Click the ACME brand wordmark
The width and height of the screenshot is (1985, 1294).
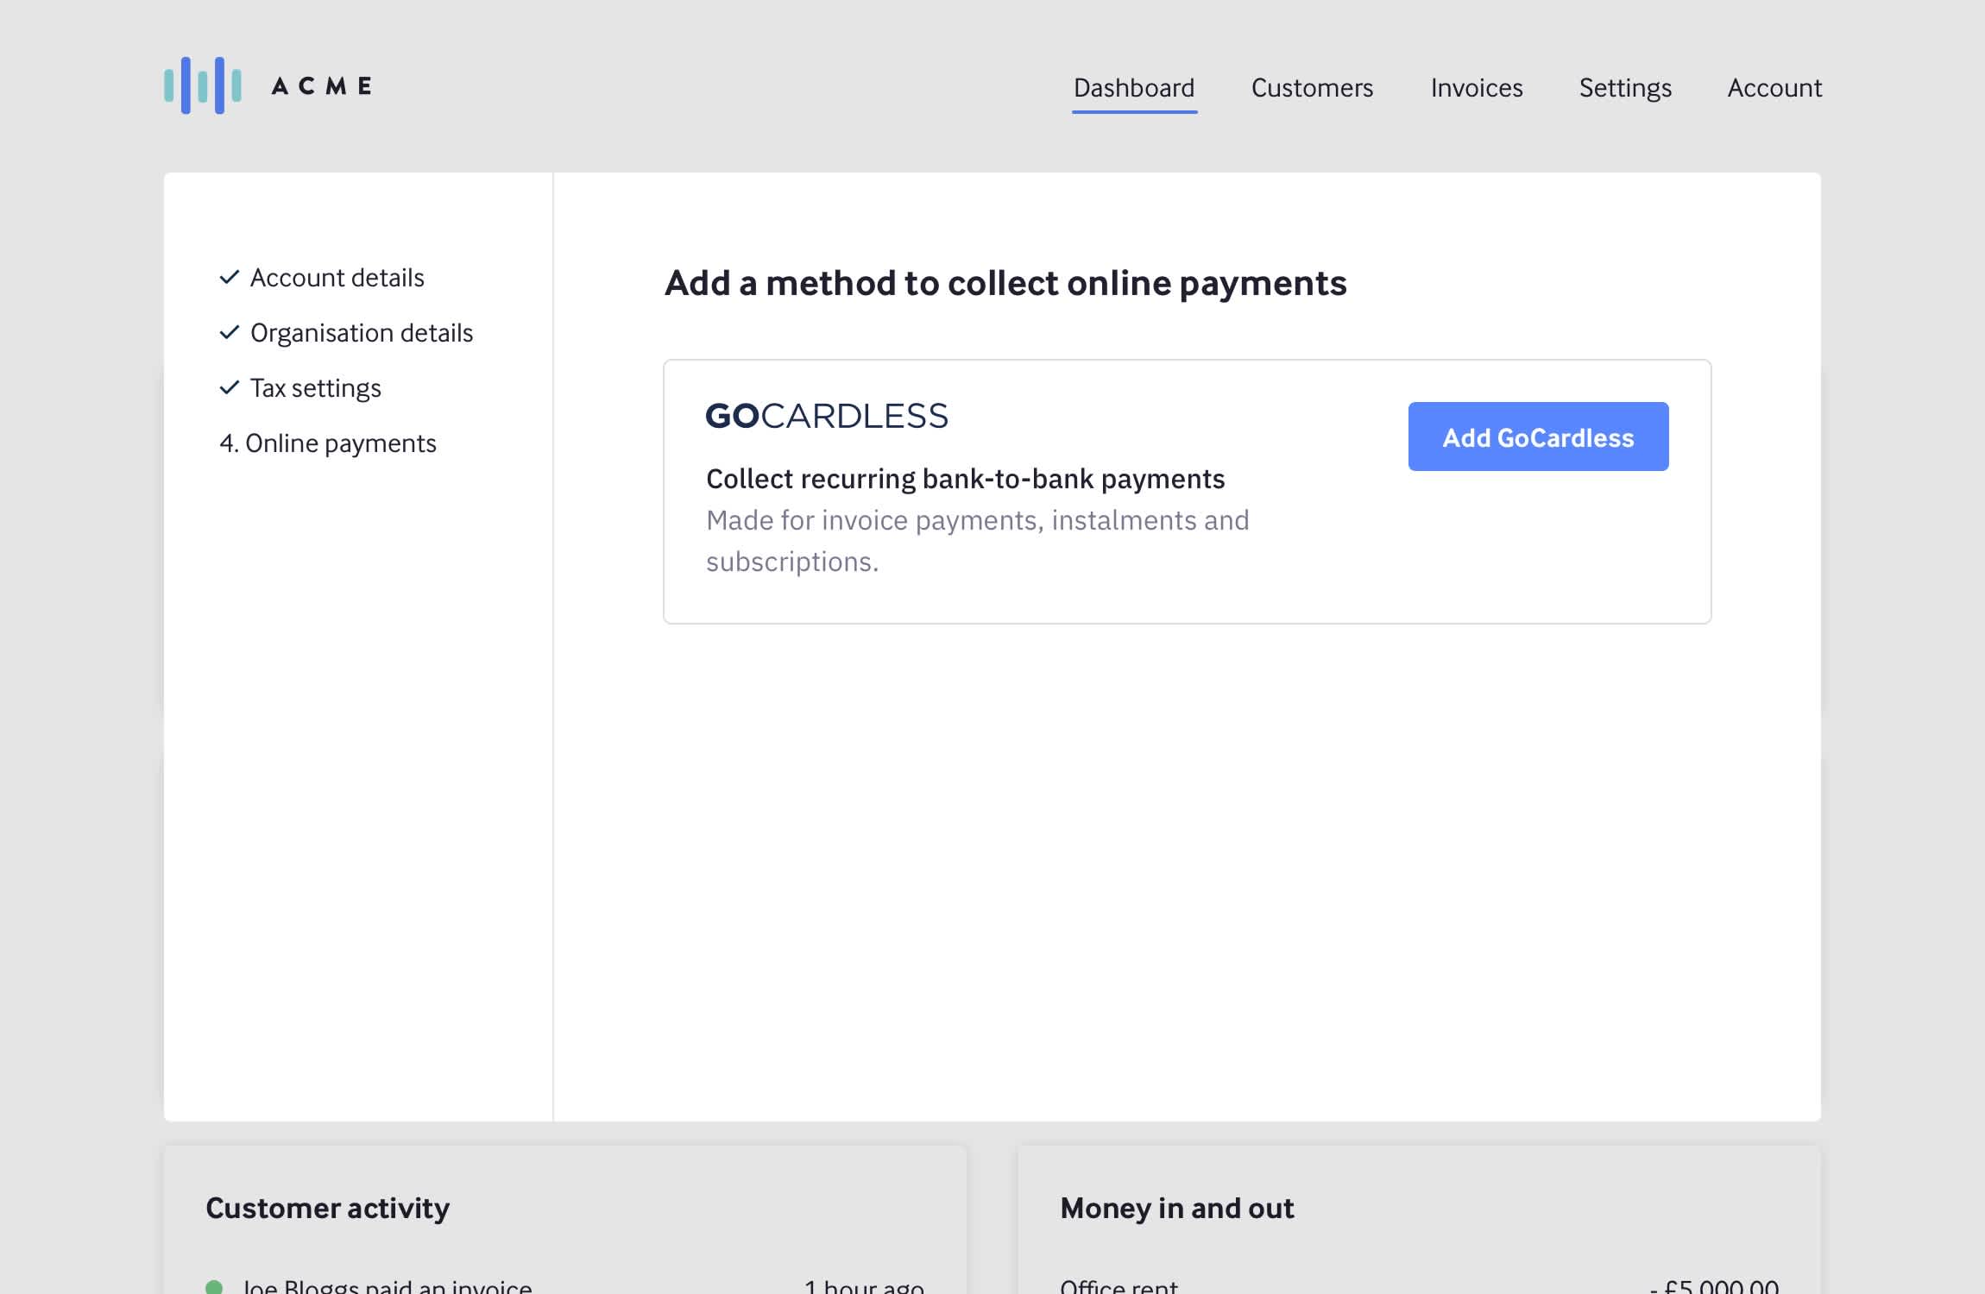tap(322, 86)
